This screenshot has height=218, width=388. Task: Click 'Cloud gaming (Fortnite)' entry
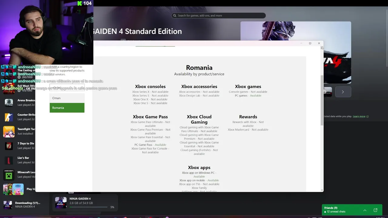tap(199, 152)
